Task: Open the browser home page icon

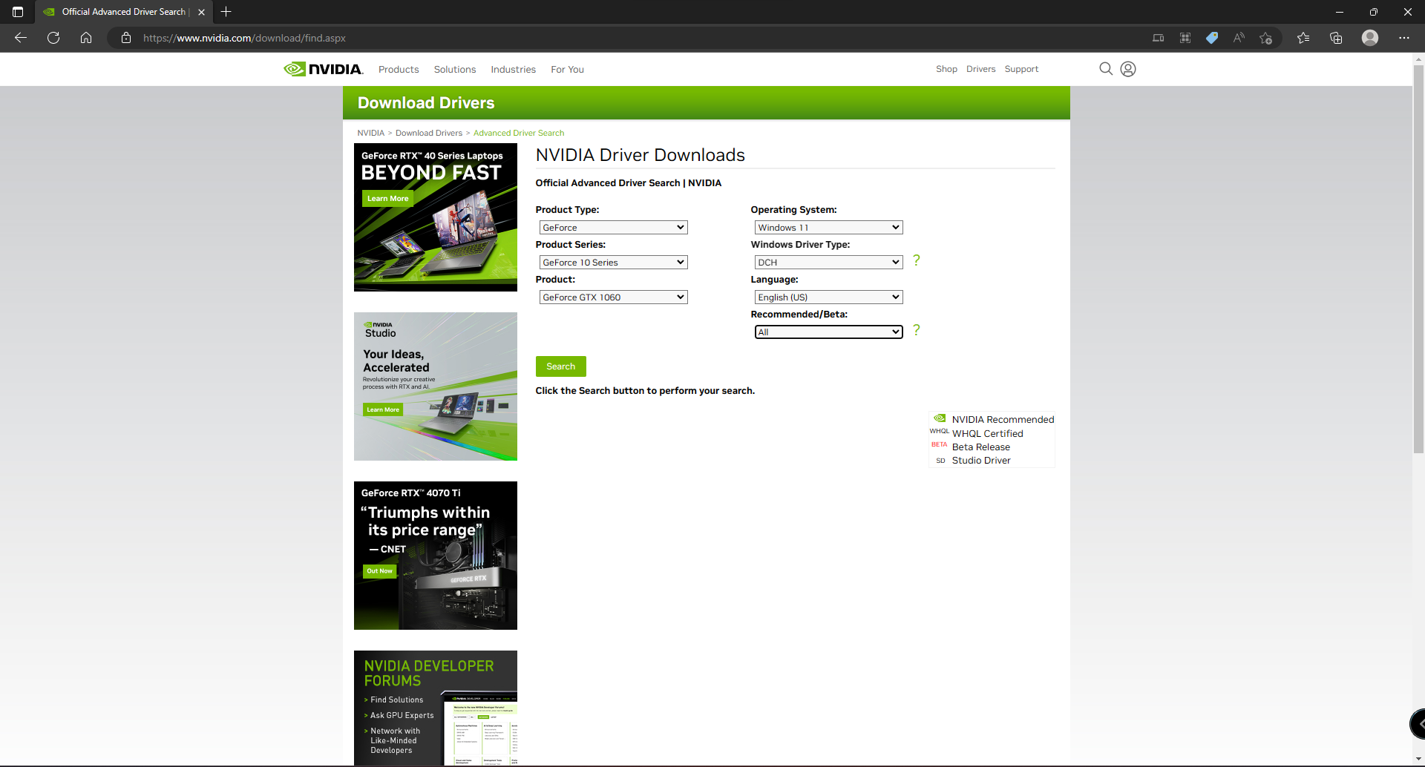Action: point(86,38)
